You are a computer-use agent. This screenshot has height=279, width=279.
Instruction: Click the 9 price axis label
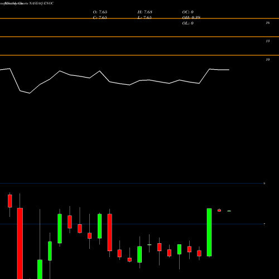[264, 184]
